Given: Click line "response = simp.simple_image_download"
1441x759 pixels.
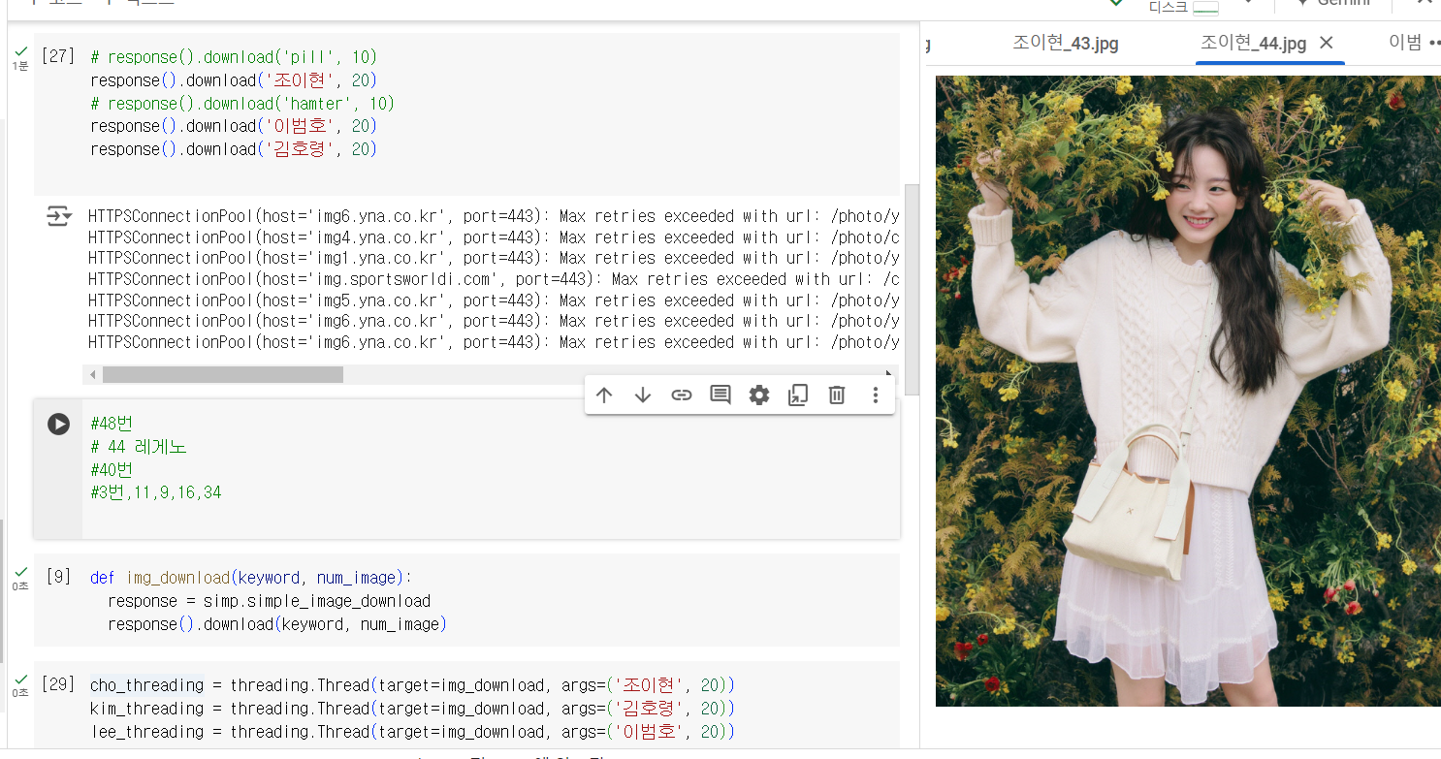Looking at the screenshot, I should click(269, 601).
